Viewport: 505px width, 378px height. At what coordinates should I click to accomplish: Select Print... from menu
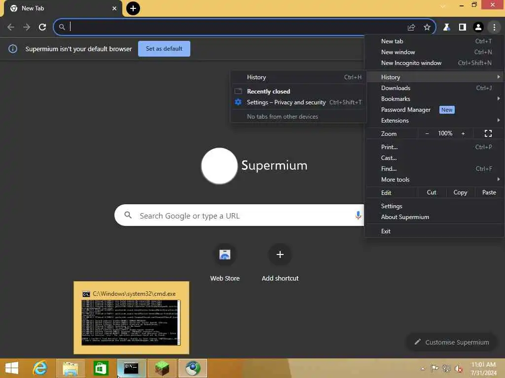[434, 147]
